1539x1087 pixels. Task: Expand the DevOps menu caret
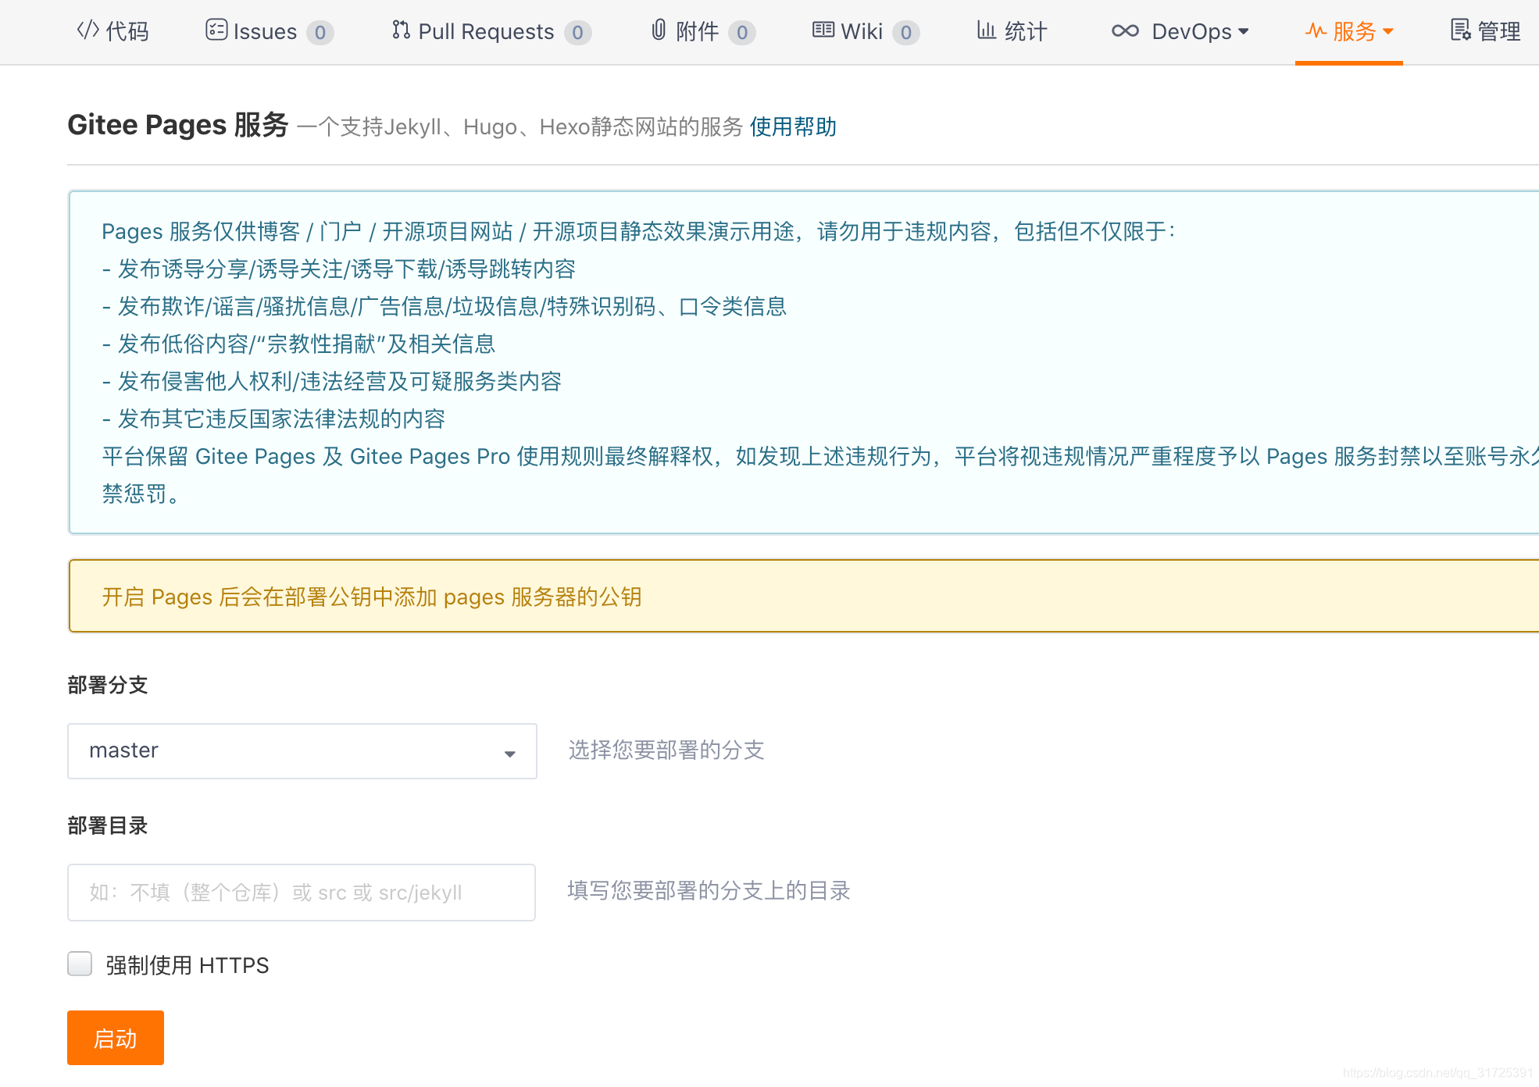click(1244, 31)
